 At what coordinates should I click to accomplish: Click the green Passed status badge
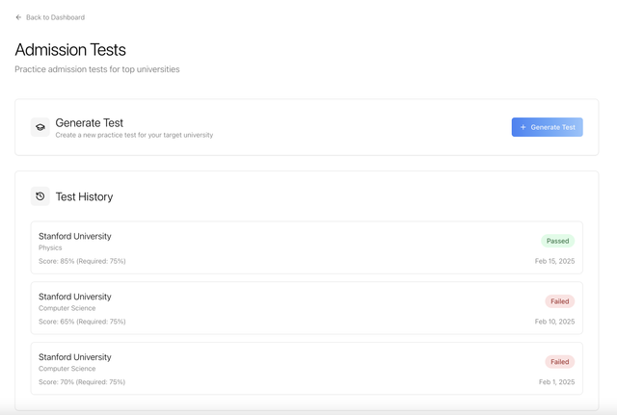pyautogui.click(x=557, y=241)
